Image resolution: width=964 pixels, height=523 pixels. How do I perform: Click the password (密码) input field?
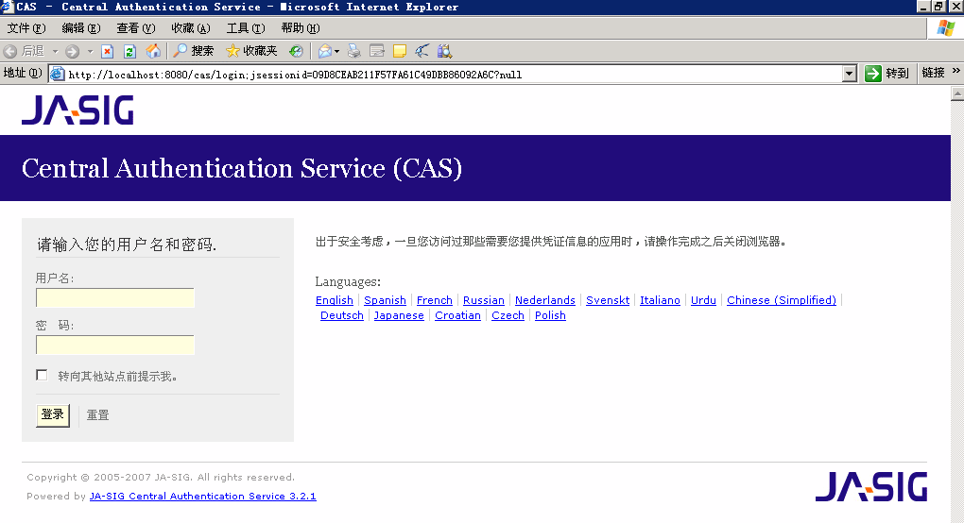click(x=115, y=345)
